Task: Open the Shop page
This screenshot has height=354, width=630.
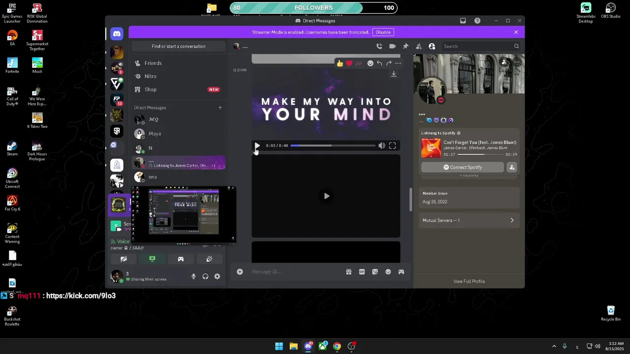Action: click(x=179, y=89)
